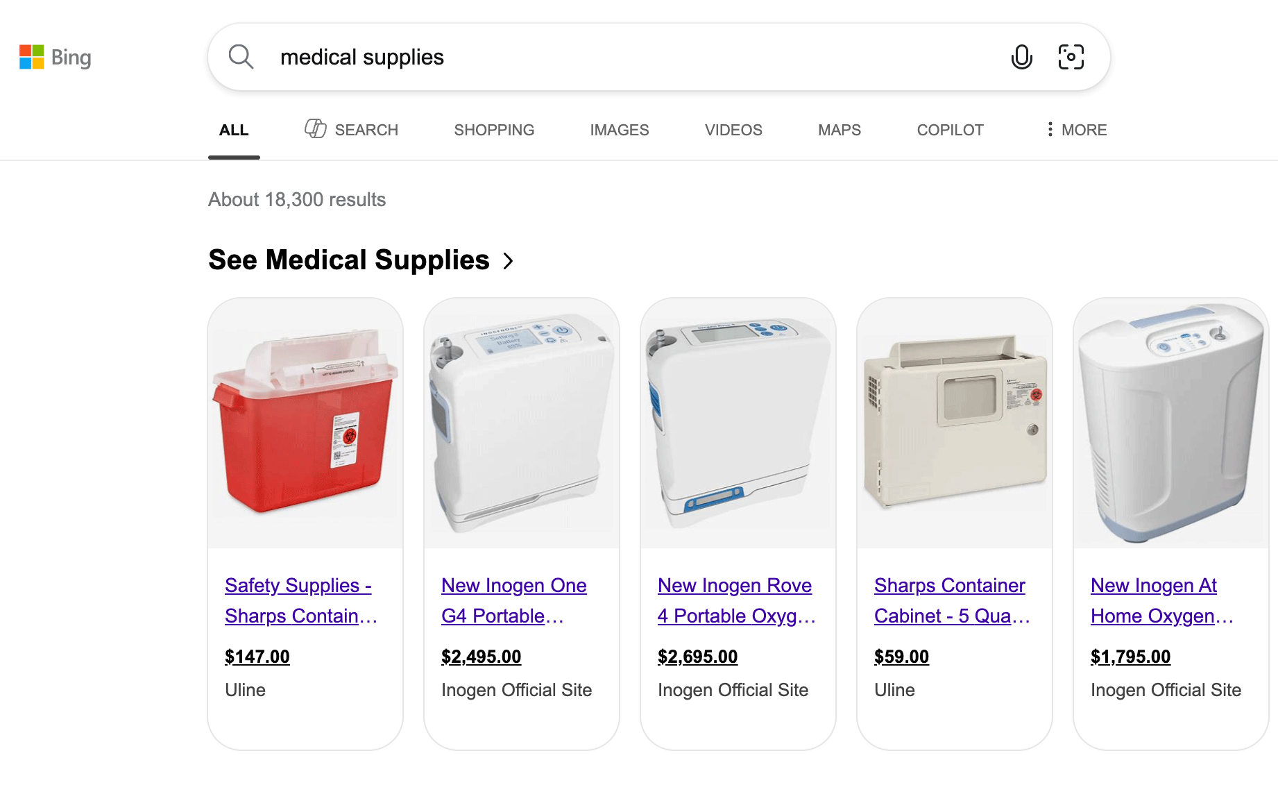Open the VIDEOS results tab
The width and height of the screenshot is (1278, 794).
(733, 130)
